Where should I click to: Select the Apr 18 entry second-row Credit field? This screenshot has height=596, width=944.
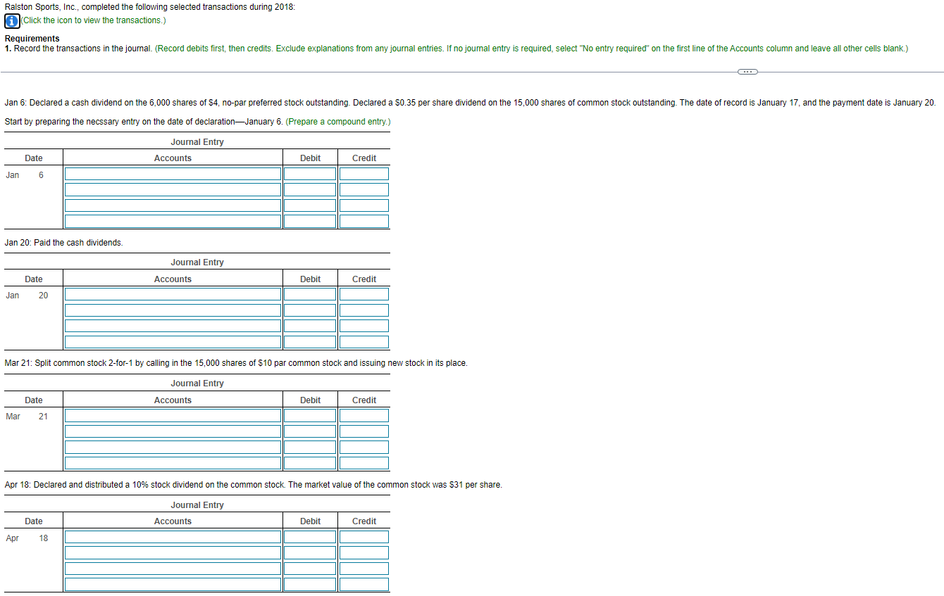pos(364,553)
